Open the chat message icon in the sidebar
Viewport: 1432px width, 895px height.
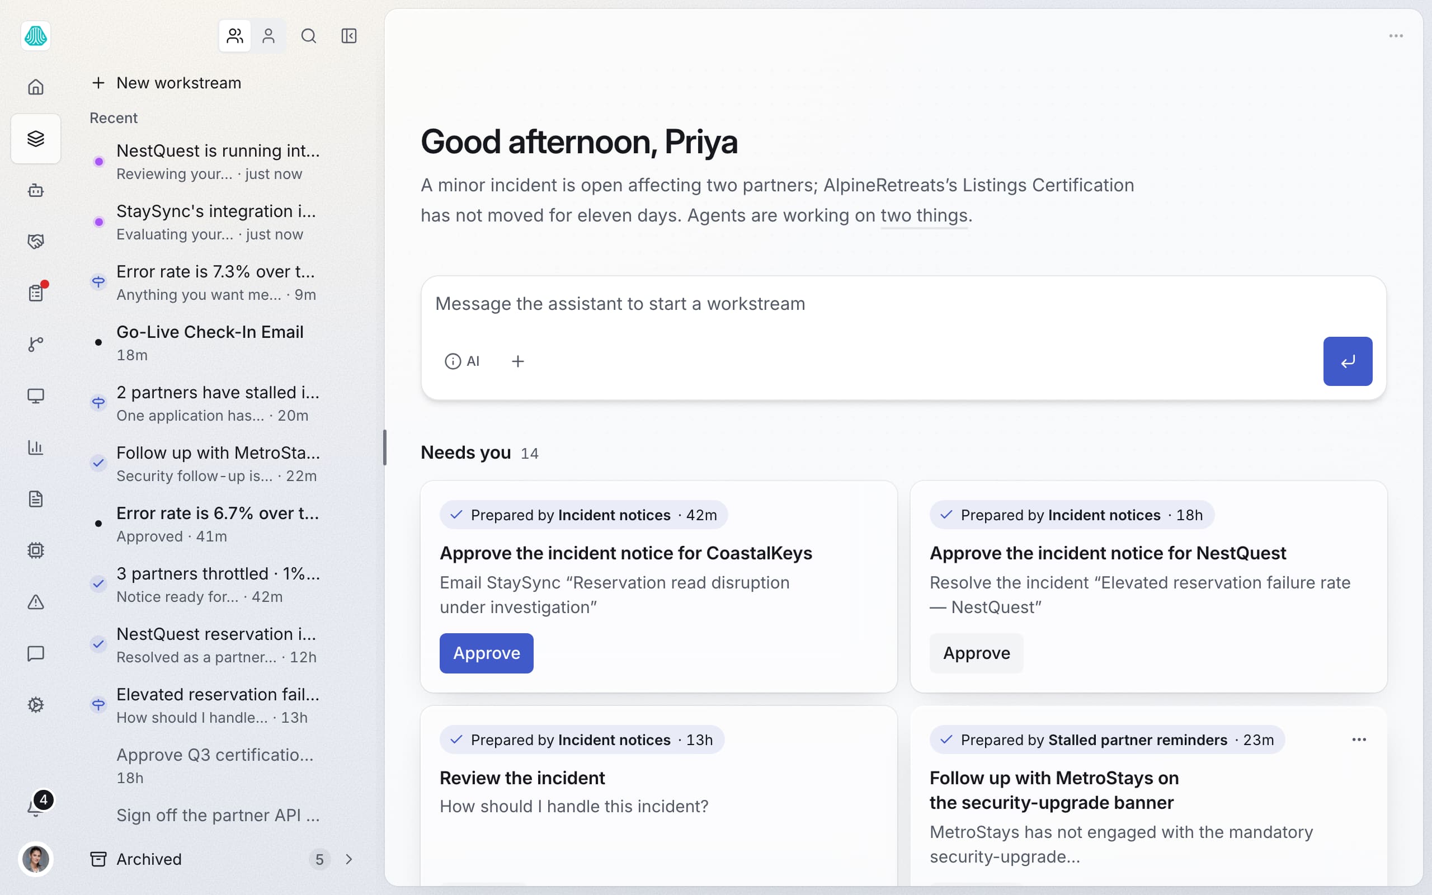coord(35,653)
